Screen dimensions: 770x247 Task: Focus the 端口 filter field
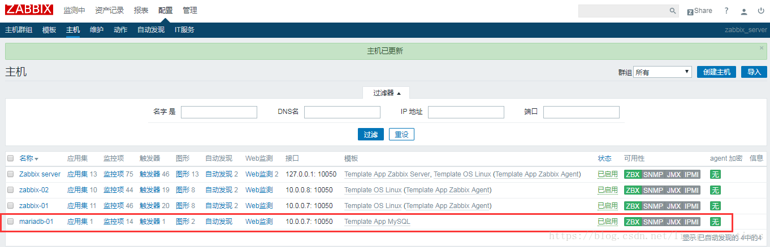point(581,112)
